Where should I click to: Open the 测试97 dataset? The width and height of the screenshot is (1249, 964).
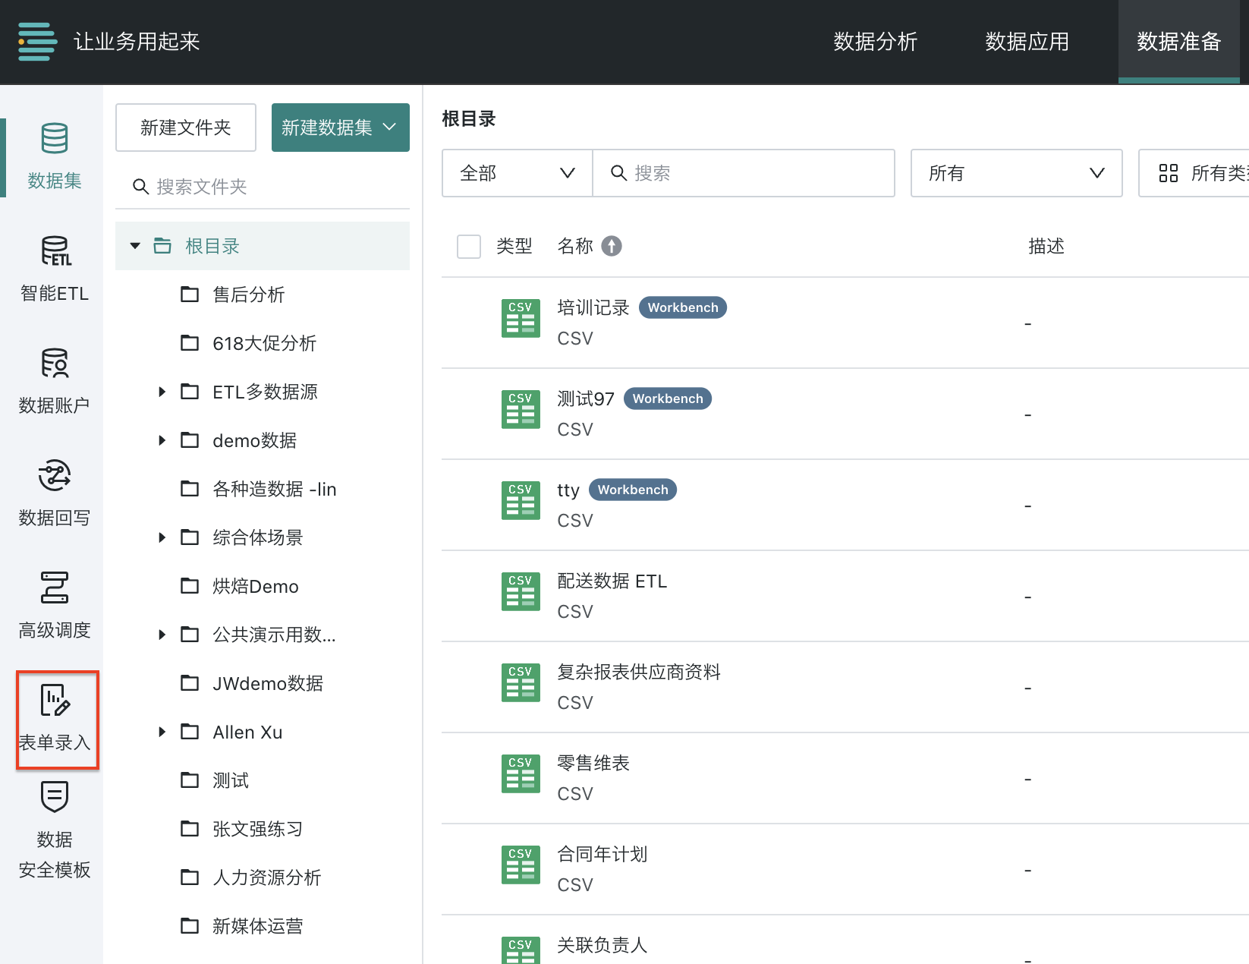pyautogui.click(x=586, y=399)
